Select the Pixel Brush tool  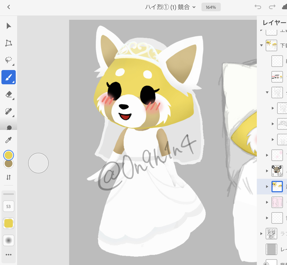click(9, 77)
